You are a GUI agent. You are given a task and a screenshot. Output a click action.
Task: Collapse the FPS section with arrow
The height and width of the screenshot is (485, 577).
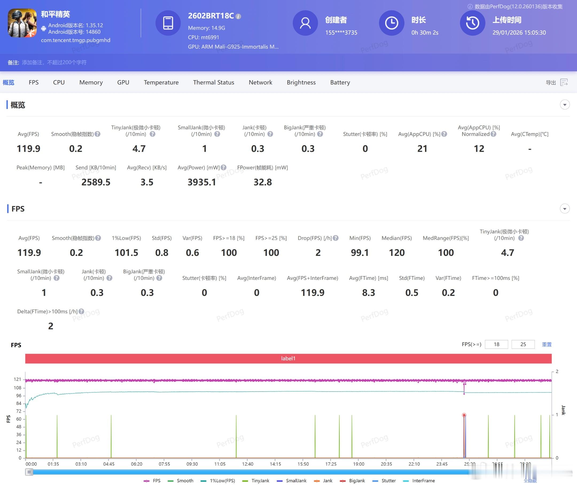[565, 209]
